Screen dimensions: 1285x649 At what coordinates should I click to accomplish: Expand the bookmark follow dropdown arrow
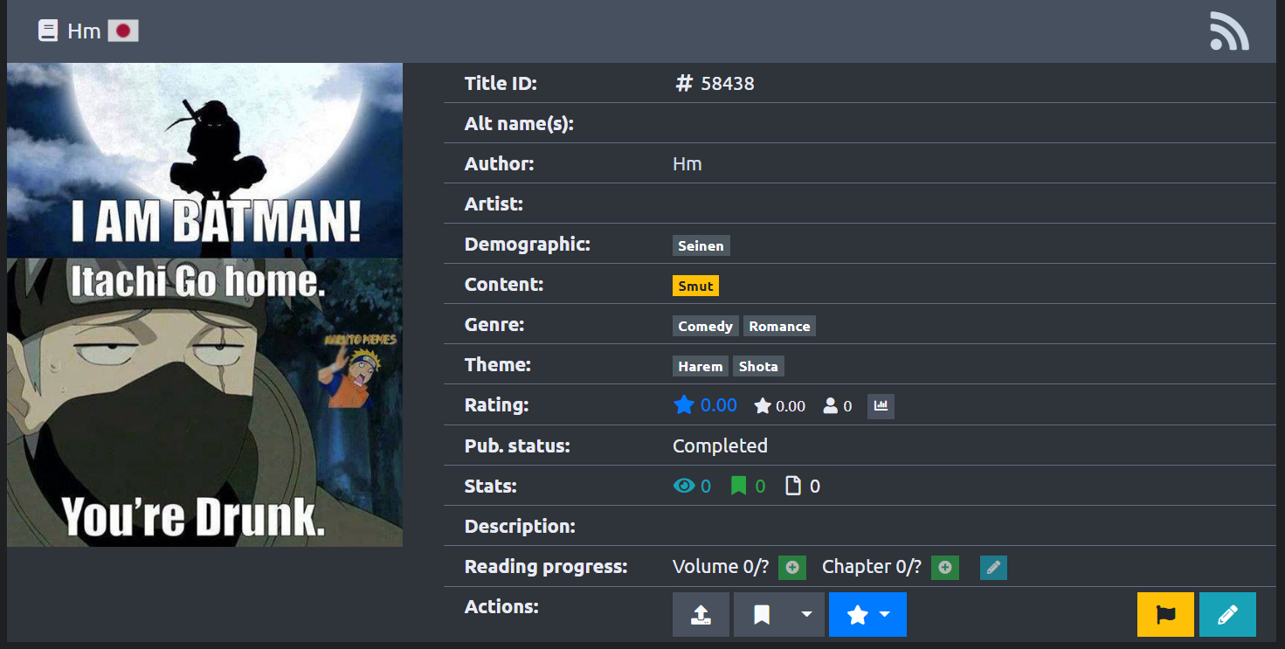(806, 615)
